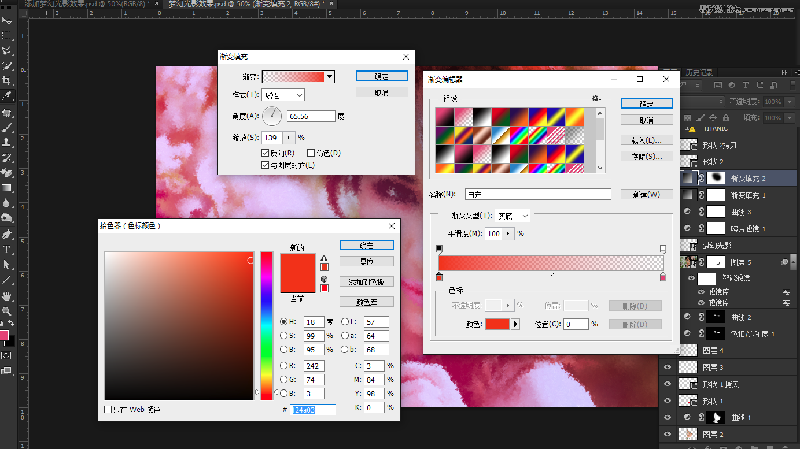This screenshot has width=800, height=449.
Task: Click the web-safe color cube icon
Action: click(325, 280)
